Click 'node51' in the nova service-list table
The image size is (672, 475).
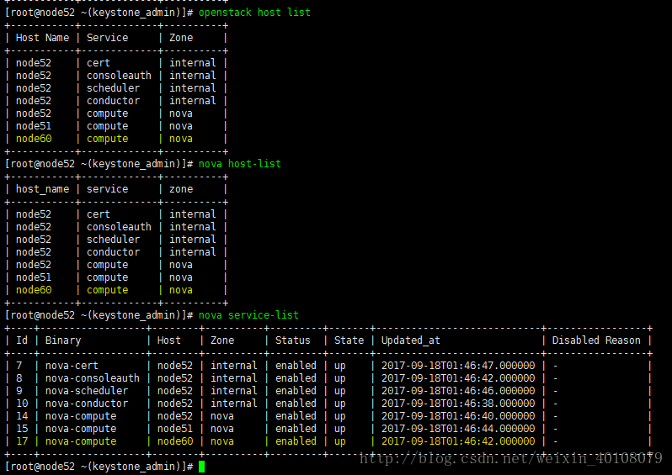(x=175, y=429)
